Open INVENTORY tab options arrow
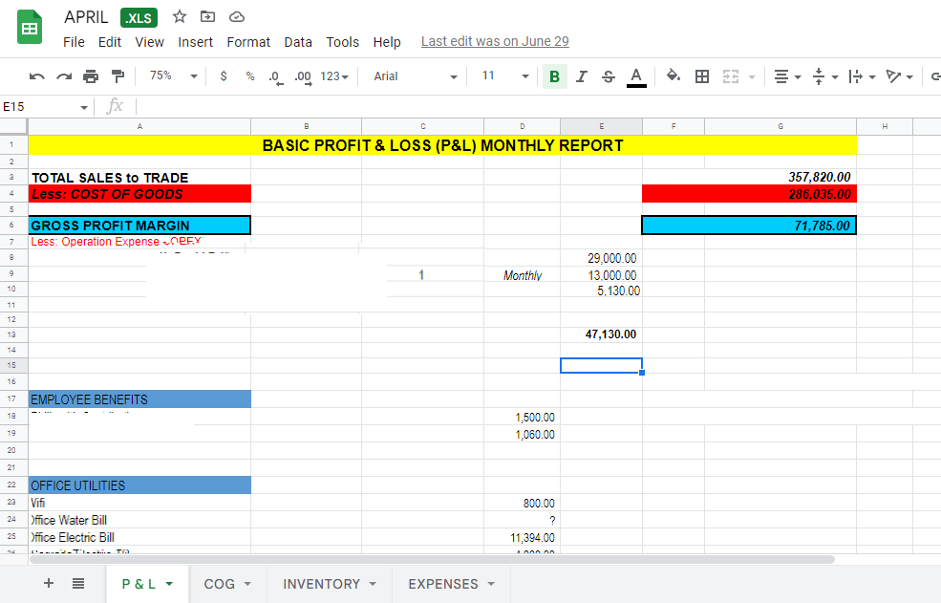 tap(373, 584)
